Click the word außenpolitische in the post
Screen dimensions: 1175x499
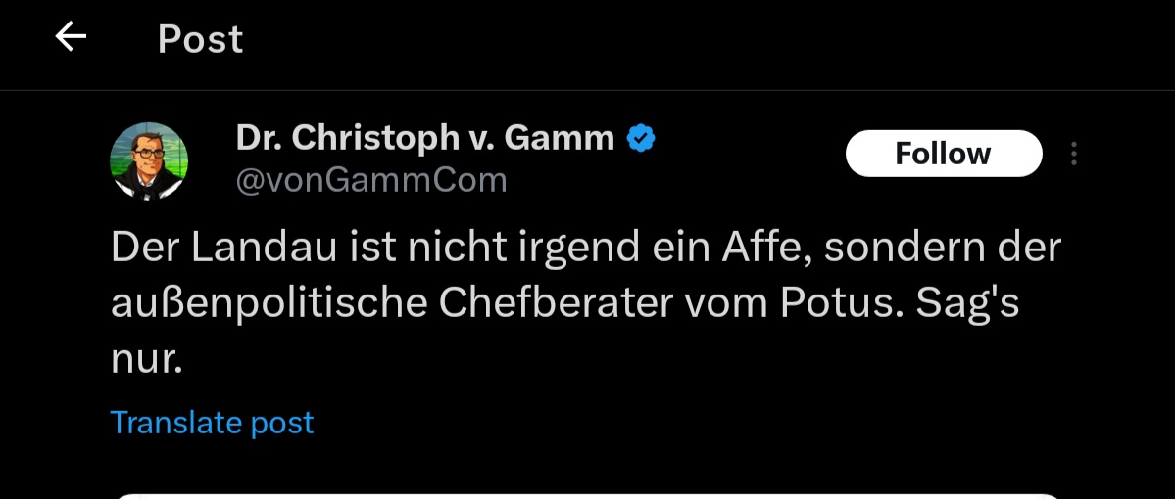(269, 303)
